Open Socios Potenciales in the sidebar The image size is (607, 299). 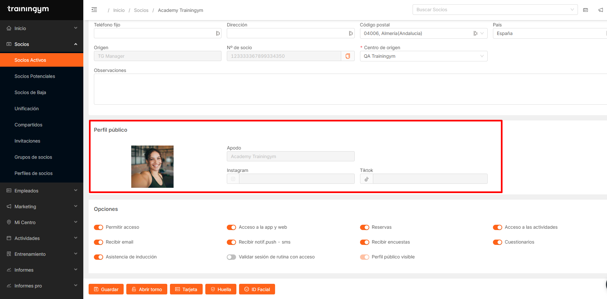click(x=35, y=76)
